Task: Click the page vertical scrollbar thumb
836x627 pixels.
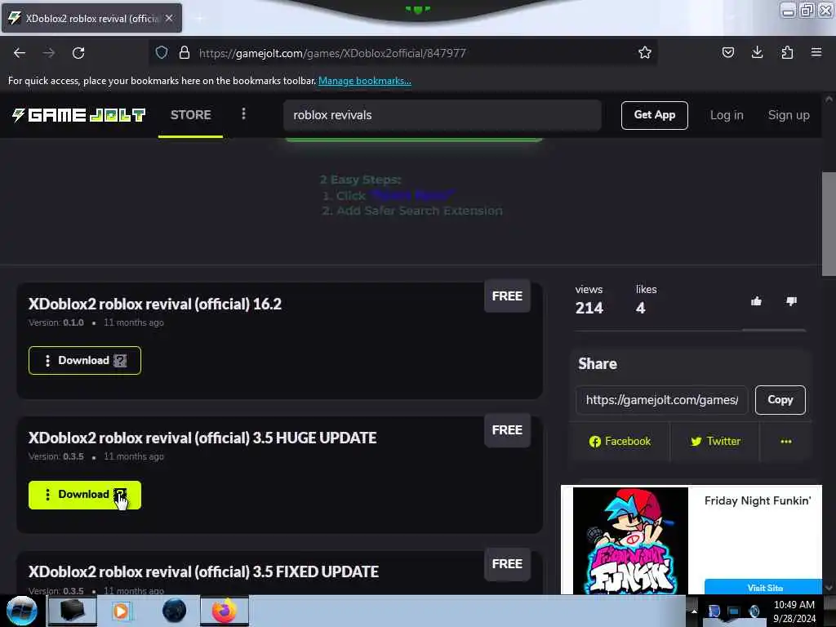Action: point(829,224)
